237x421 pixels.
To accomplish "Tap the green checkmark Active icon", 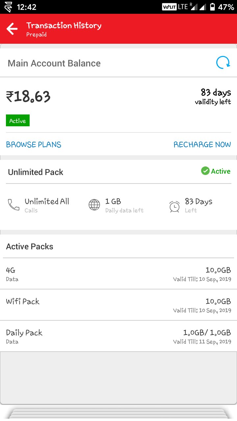I will pos(205,171).
